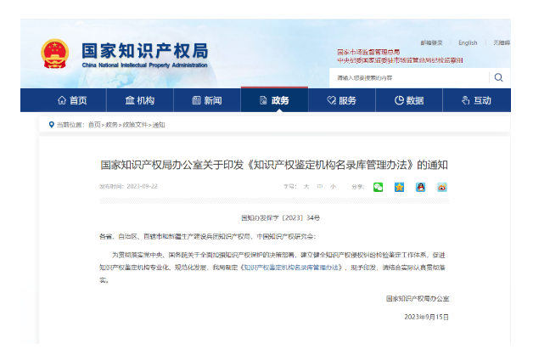Select the 政务 navigation tab

(x=274, y=100)
